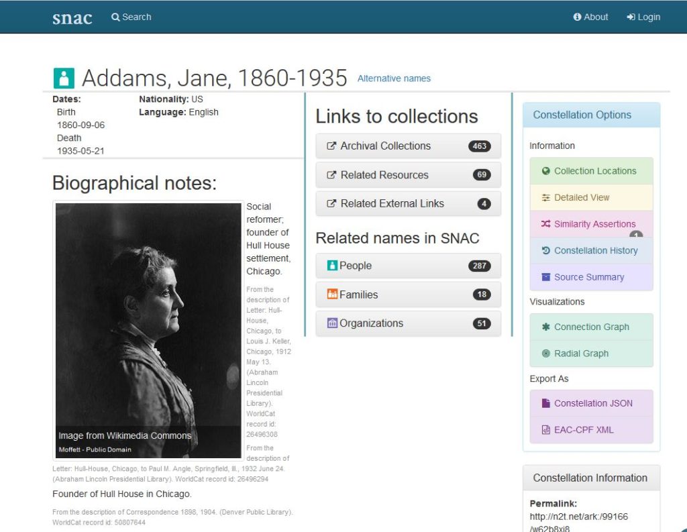Open related Organizations names list
Image resolution: width=687 pixels, height=532 pixels.
coord(408,323)
